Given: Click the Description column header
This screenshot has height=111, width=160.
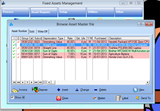Looking at the screenshot, I should pyautogui.click(x=129, y=38).
